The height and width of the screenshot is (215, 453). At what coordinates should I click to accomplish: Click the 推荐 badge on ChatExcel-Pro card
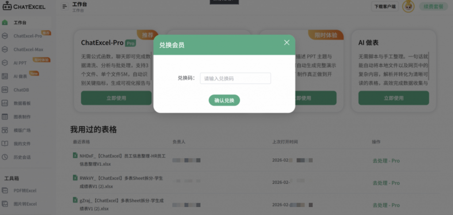tap(148, 35)
